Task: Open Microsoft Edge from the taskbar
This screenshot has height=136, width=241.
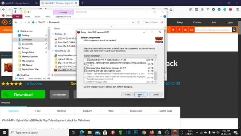Action: point(82,133)
